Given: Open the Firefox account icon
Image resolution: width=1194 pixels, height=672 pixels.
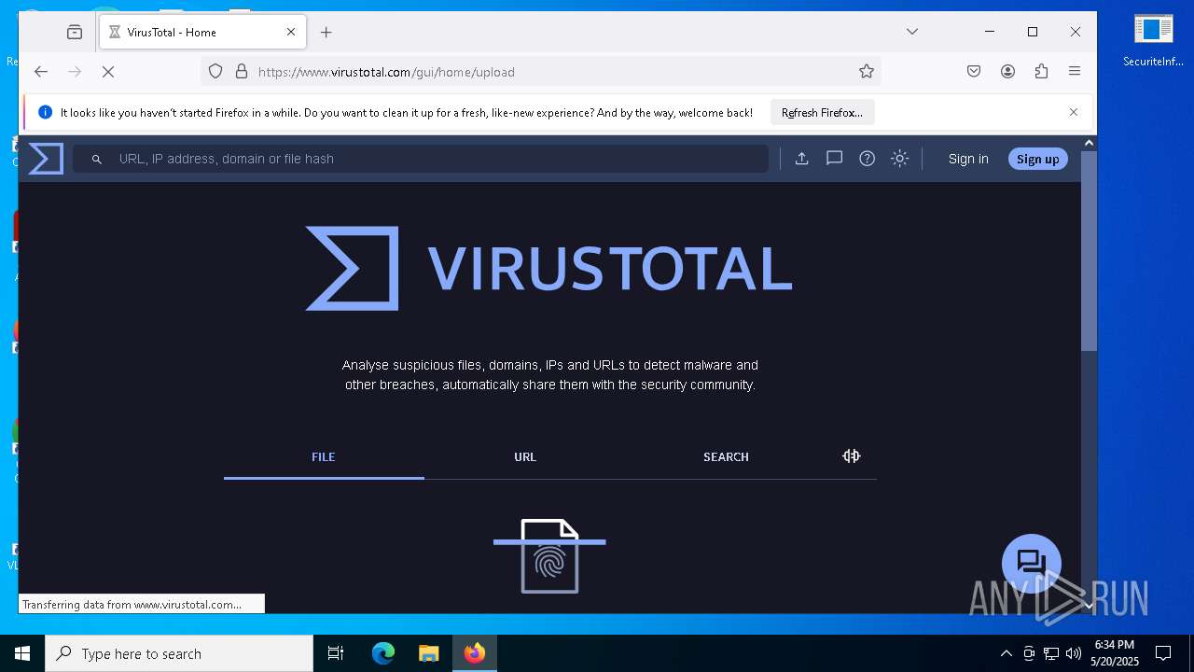Looking at the screenshot, I should coord(1007,71).
